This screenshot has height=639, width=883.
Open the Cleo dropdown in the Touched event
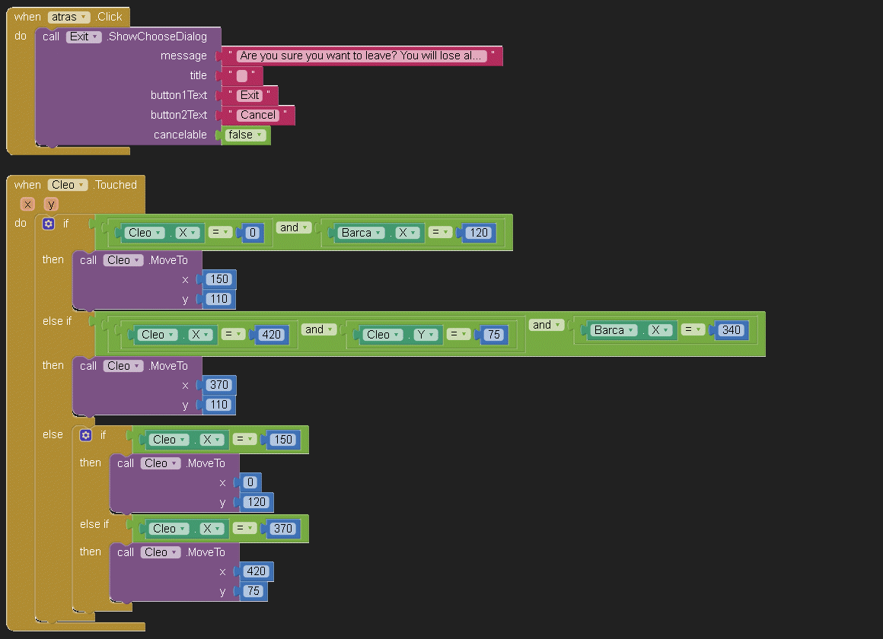(x=68, y=185)
